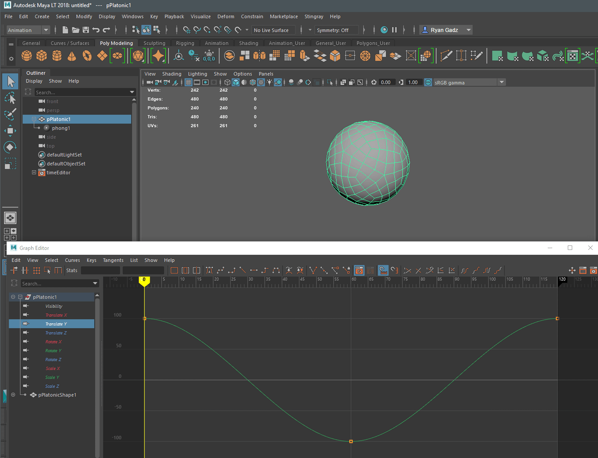Screen dimensions: 598x458
Task: Click the keyframe at the curve's lowest point
Action: click(x=351, y=442)
